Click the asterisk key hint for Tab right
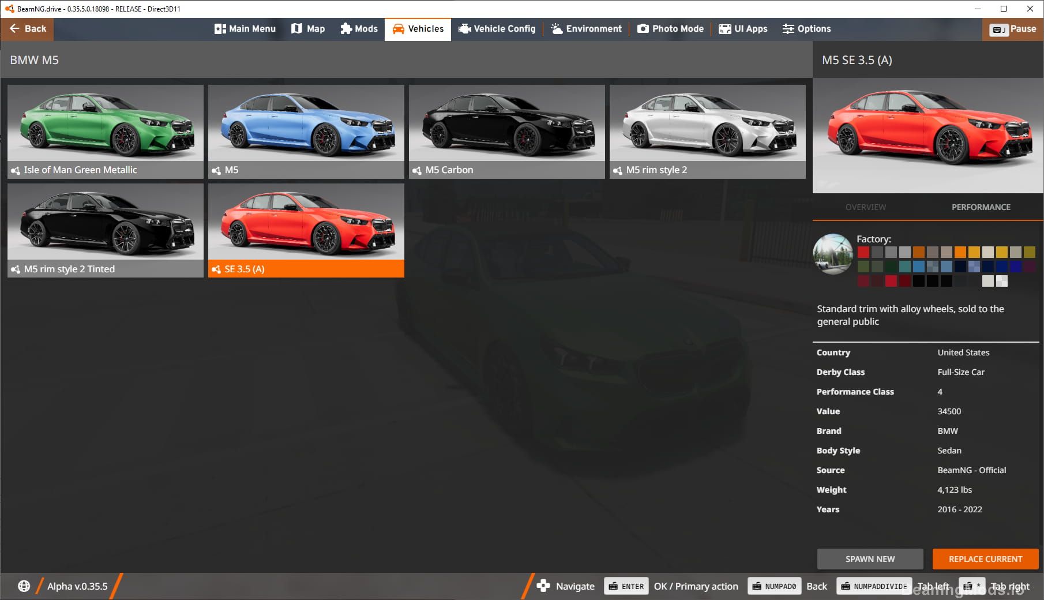 point(972,586)
